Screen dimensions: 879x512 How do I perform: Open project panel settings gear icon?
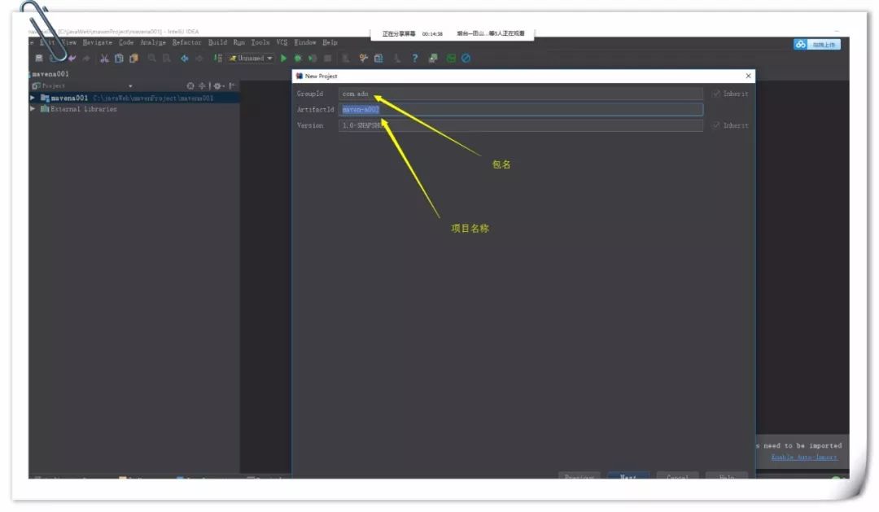point(217,85)
